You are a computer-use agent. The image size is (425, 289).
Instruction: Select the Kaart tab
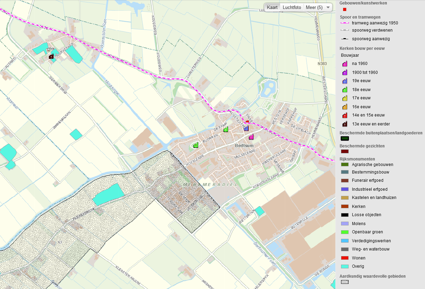[x=273, y=7]
